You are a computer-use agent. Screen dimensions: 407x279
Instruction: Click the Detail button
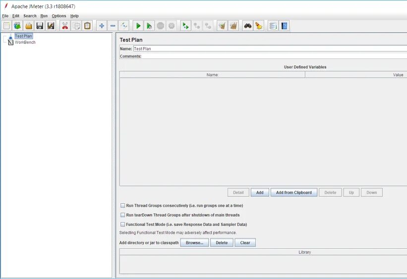tap(238, 192)
